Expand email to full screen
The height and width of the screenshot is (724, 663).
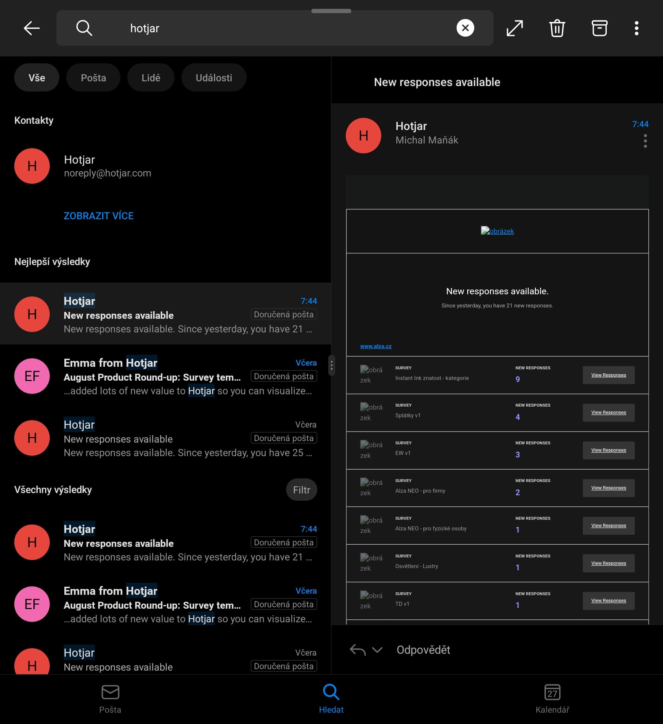click(514, 28)
